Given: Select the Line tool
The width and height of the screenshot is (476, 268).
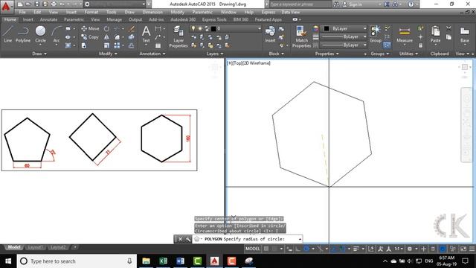Looking at the screenshot, I should (8, 34).
